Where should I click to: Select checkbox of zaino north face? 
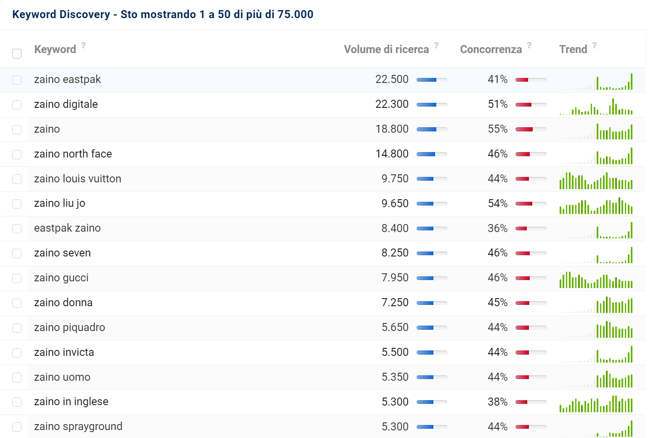coord(17,155)
